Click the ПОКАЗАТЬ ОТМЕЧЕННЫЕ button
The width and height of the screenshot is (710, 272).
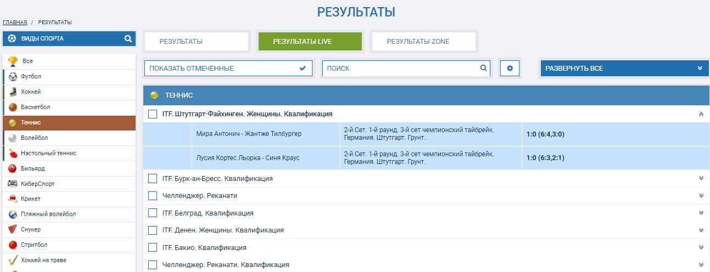[228, 69]
